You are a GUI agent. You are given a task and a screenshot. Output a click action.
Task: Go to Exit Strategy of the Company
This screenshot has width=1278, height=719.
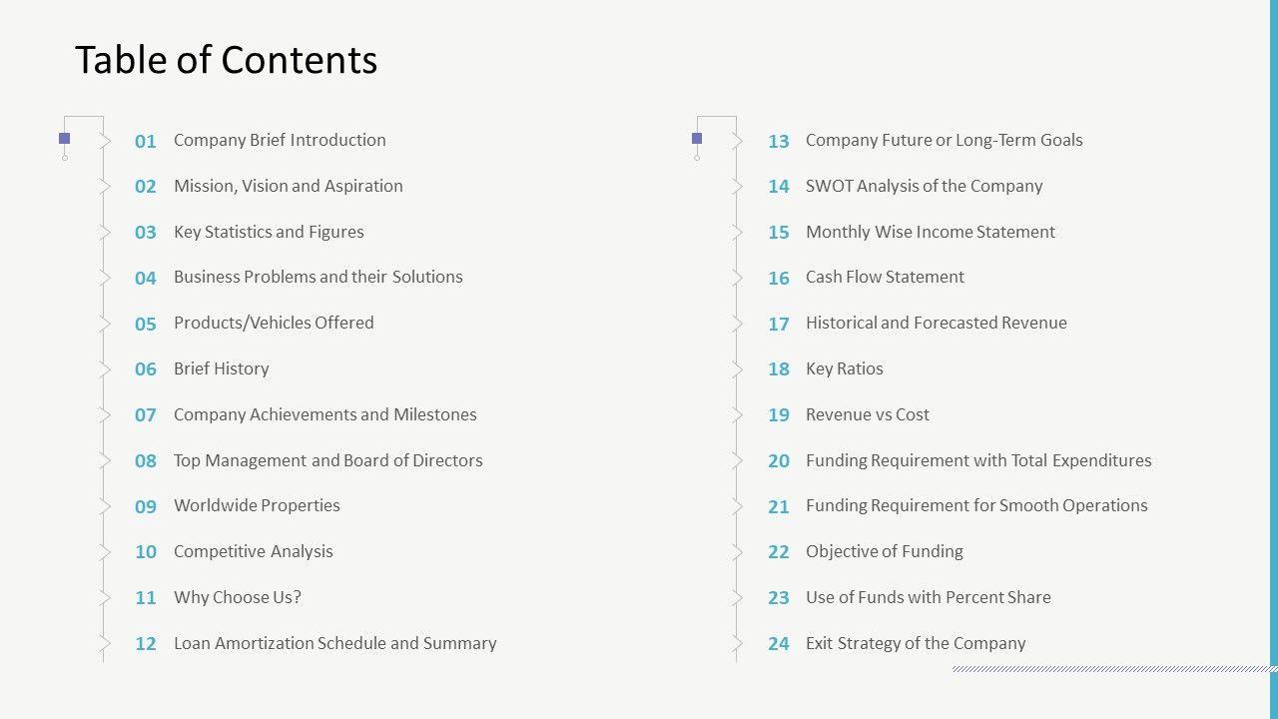(x=915, y=643)
